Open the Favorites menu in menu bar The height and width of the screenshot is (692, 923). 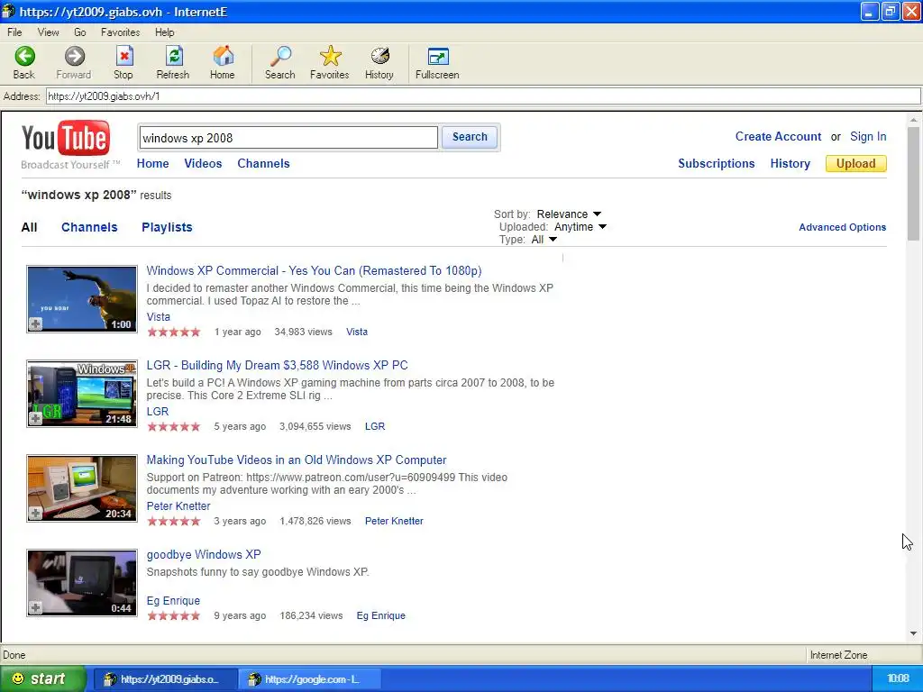120,32
